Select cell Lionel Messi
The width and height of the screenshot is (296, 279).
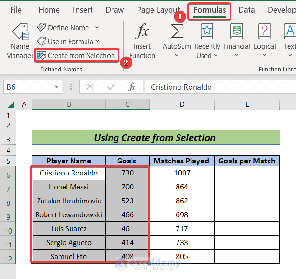pos(69,187)
